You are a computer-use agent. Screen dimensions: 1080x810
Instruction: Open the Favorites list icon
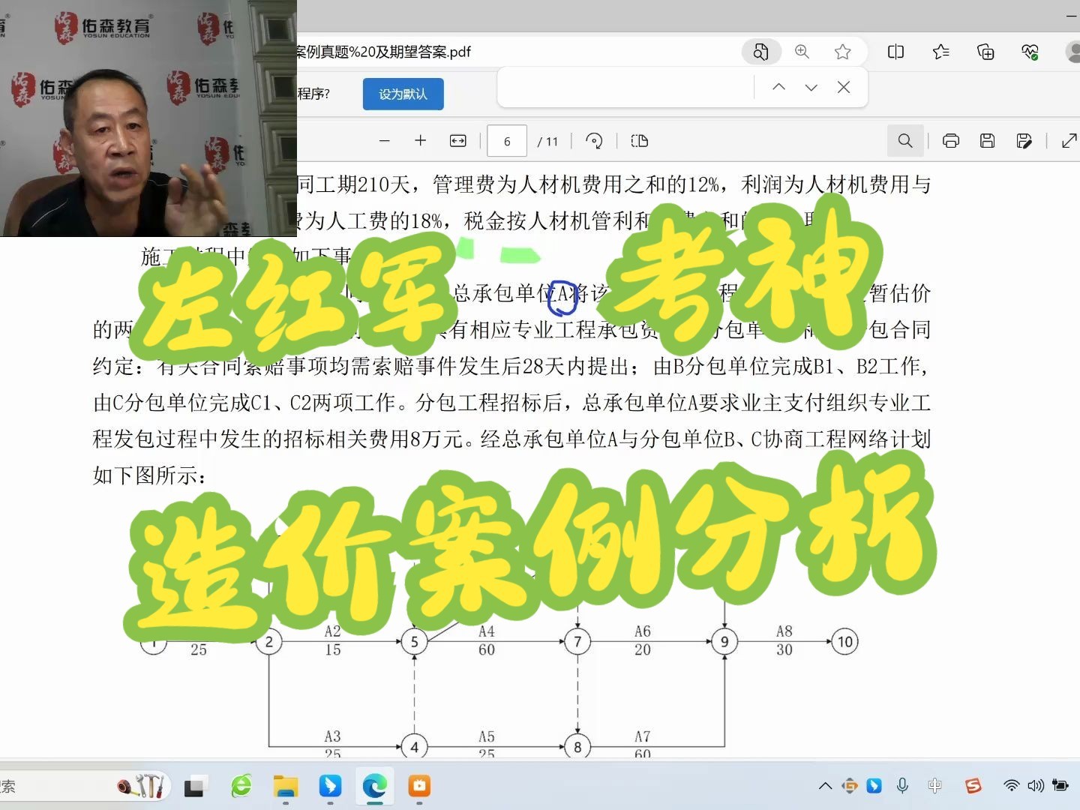940,52
